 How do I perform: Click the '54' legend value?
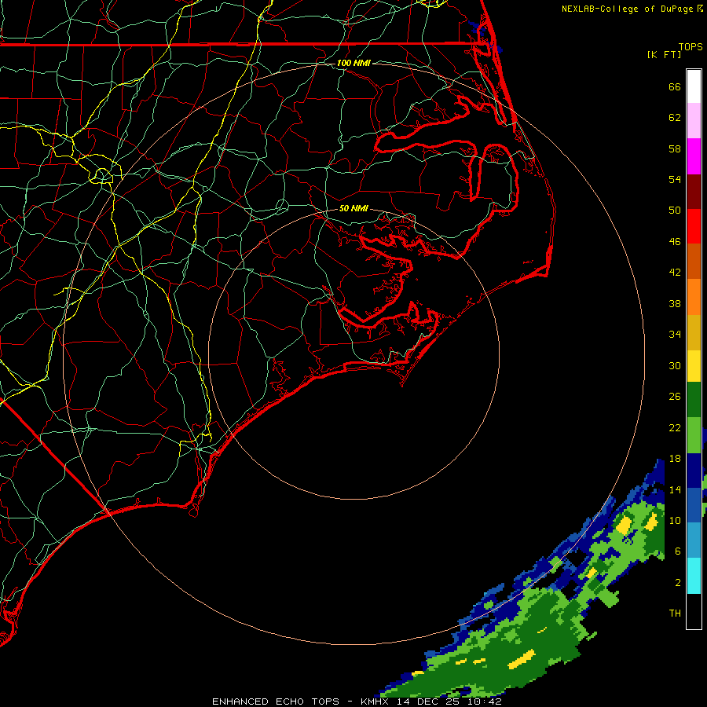click(x=675, y=179)
